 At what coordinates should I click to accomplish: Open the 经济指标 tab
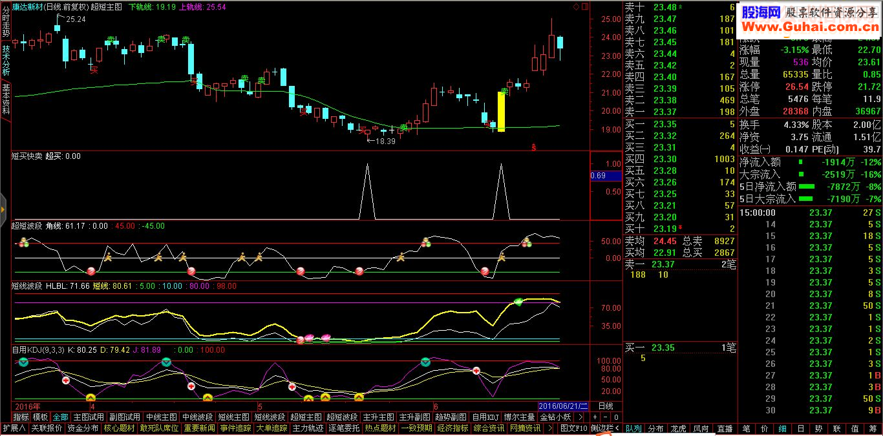[452, 428]
